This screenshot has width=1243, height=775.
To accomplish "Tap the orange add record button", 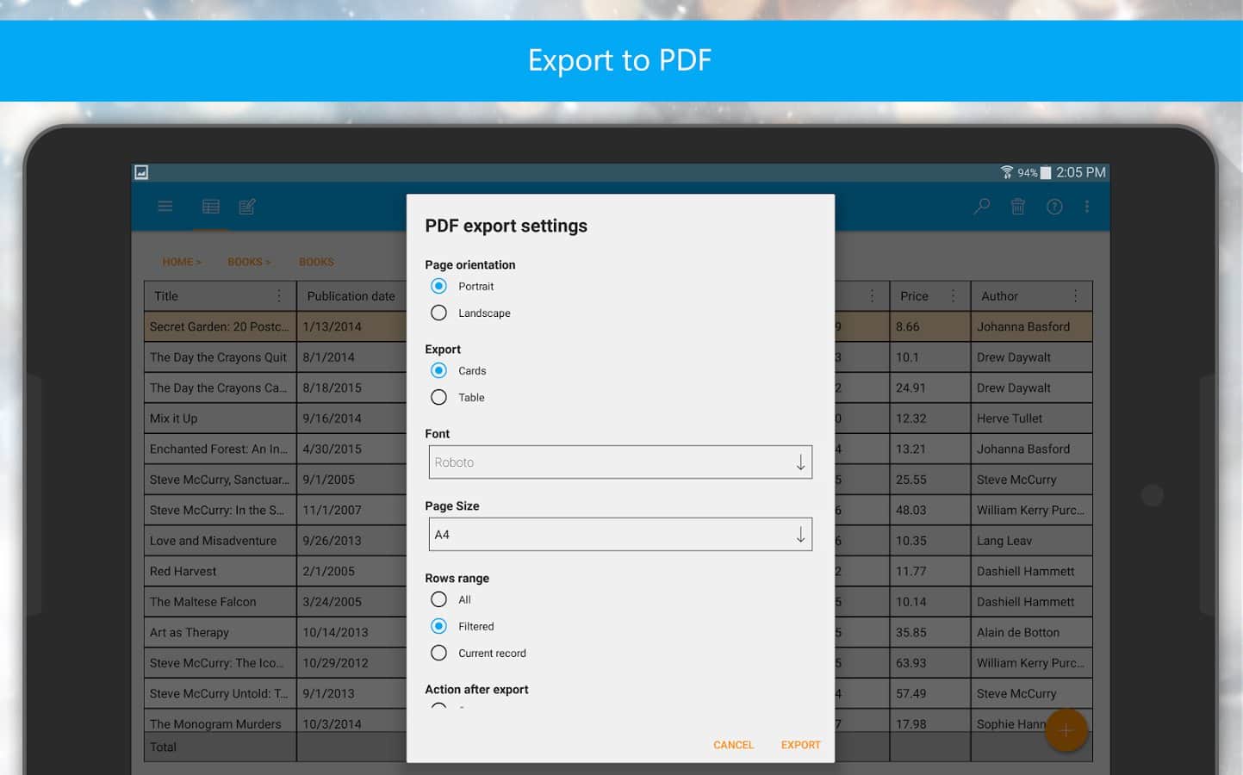I will coord(1066,730).
